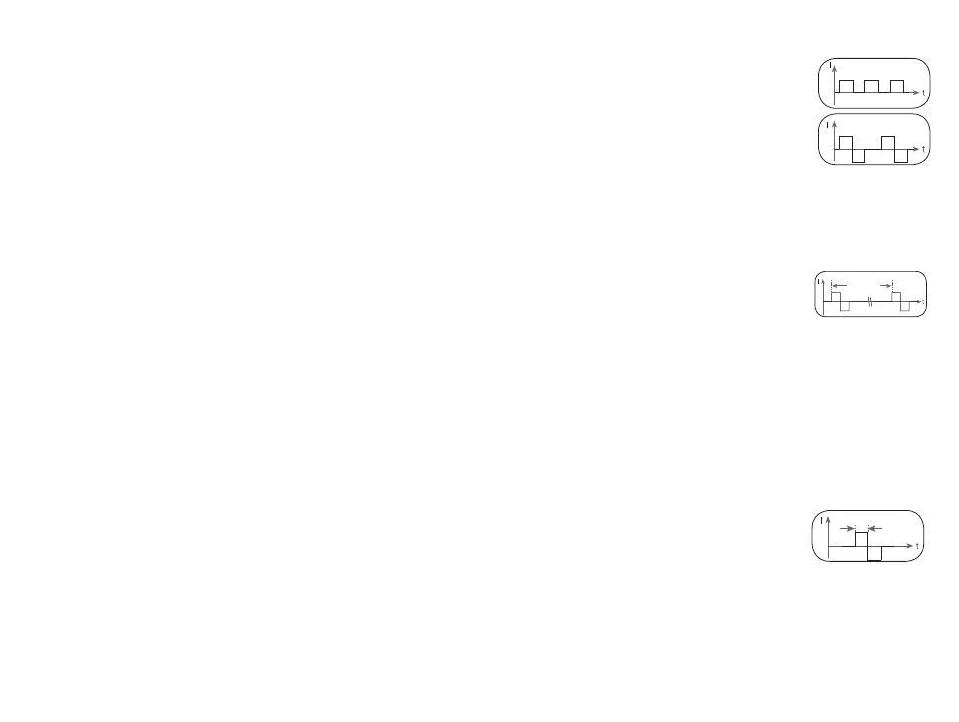The width and height of the screenshot is (959, 722).
Task: Click the negative pulse in pulse width diagram
Action: click(875, 553)
